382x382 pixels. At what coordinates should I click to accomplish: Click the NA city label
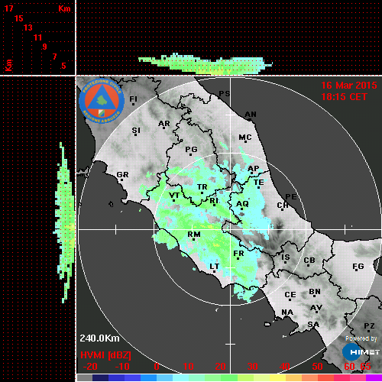(287, 312)
